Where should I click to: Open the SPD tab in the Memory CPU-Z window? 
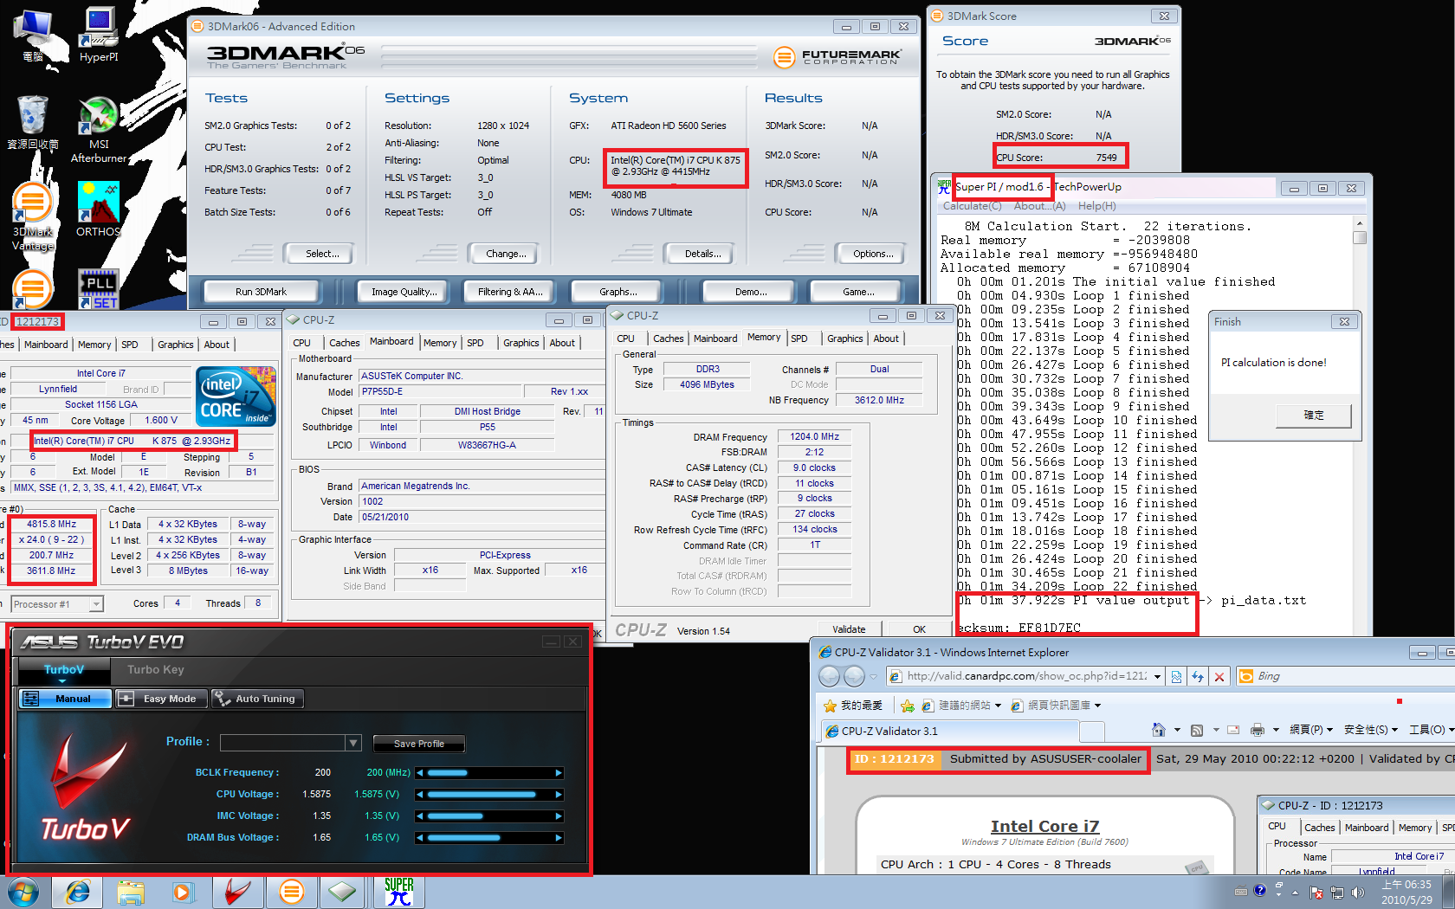click(x=799, y=338)
